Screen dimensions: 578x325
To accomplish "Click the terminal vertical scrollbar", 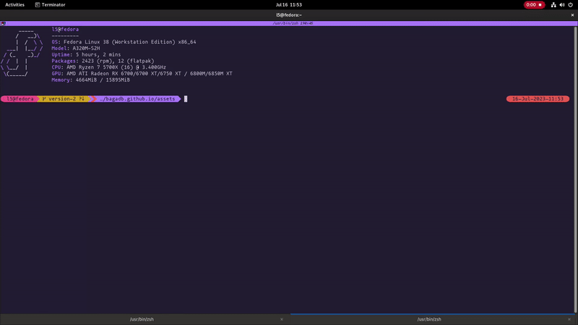I will (x=575, y=170).
